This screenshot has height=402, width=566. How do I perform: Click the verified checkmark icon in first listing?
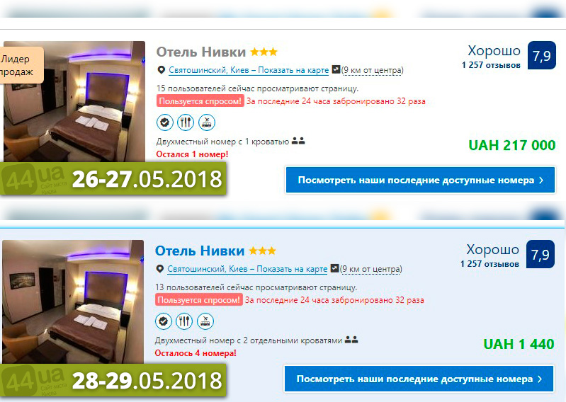click(x=164, y=122)
